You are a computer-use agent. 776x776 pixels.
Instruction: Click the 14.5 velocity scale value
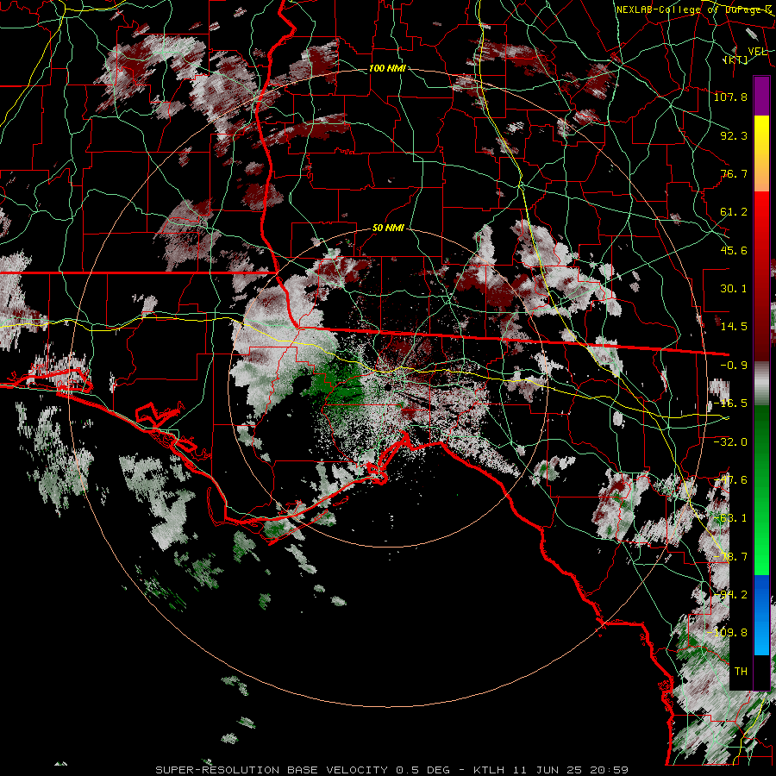734,327
